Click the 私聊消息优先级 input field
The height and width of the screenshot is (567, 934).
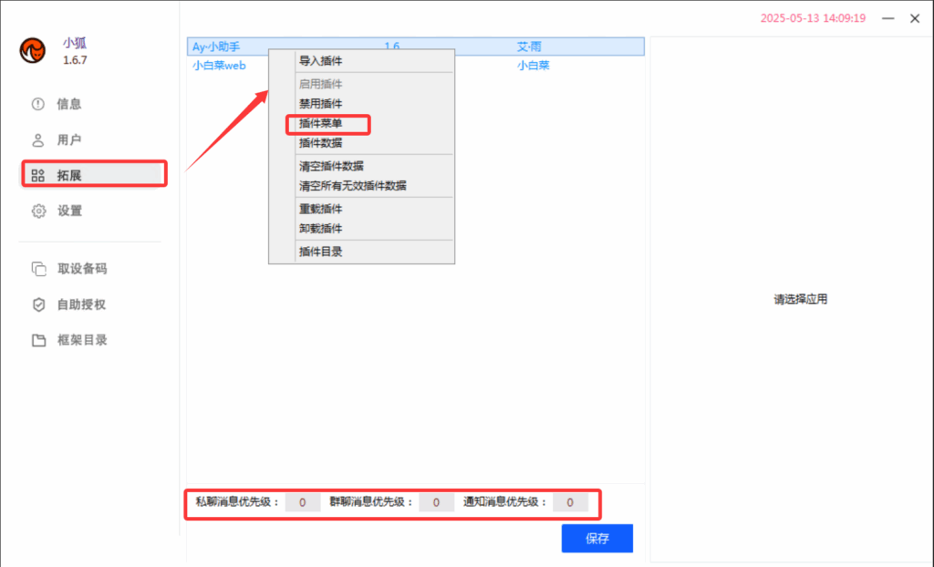[303, 502]
